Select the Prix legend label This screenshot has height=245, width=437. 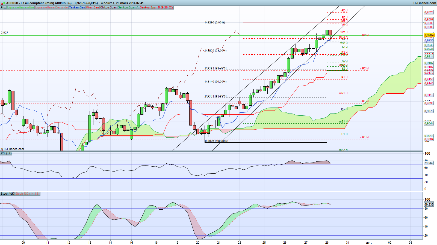click(x=3, y=7)
